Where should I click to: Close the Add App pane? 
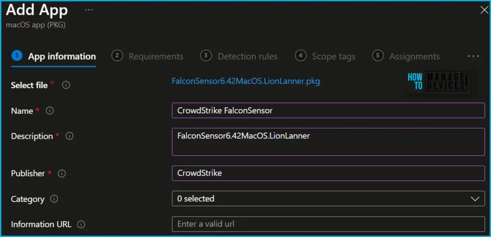(484, 10)
